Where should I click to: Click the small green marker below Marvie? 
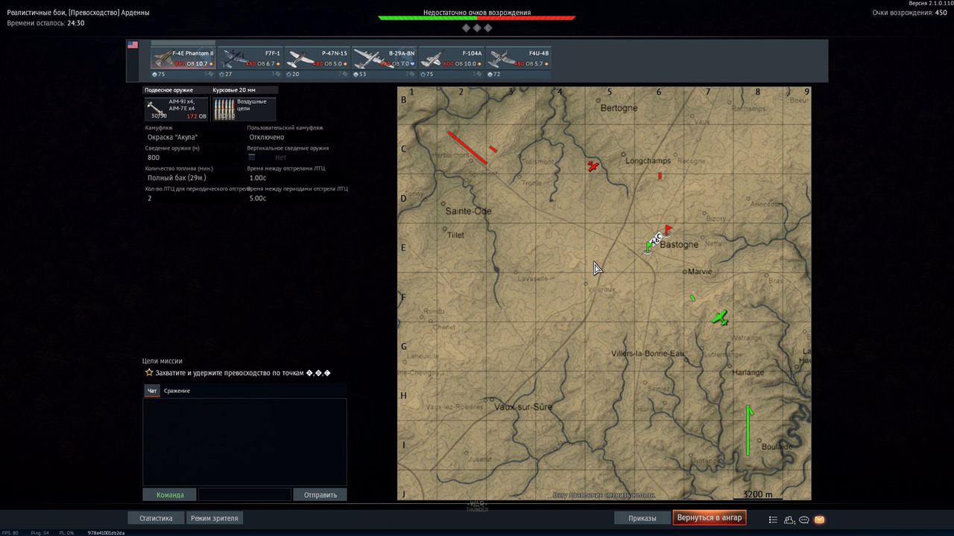coord(692,298)
